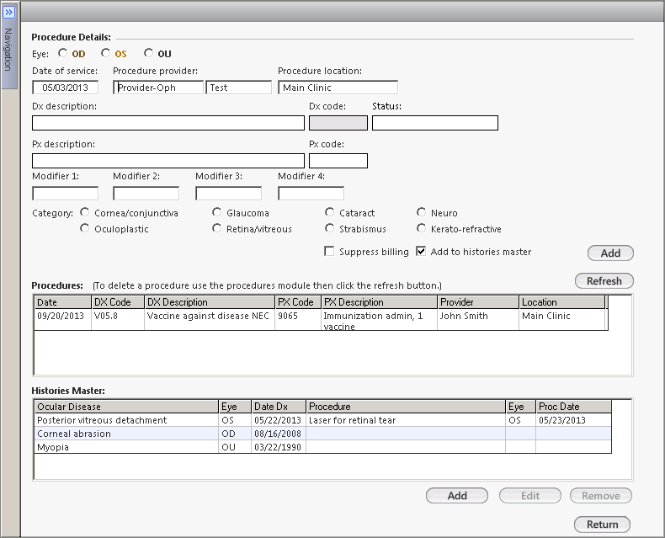Select the OS eye radio button
Viewport: 665px width, 538px height.
pyautogui.click(x=105, y=53)
